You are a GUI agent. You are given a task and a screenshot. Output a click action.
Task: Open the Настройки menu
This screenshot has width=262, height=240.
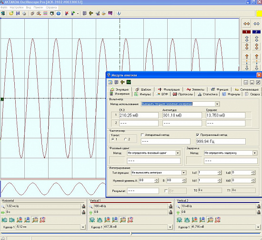coord(17,7)
